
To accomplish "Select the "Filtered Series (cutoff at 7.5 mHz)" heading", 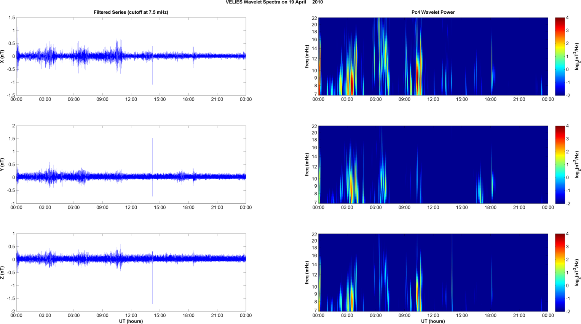I will click(x=131, y=12).
